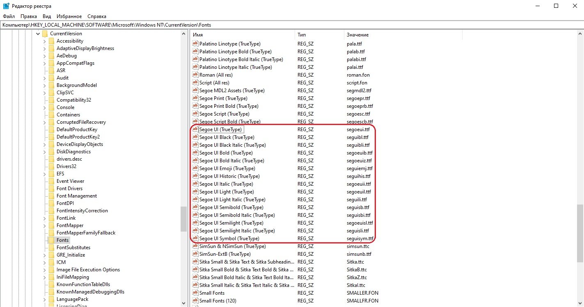The width and height of the screenshot is (584, 307).
Task: Click string icon of Segoe Print (TrueType)
Action: (x=195, y=98)
